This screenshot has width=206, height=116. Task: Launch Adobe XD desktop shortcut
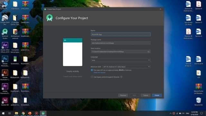(x=5, y=101)
